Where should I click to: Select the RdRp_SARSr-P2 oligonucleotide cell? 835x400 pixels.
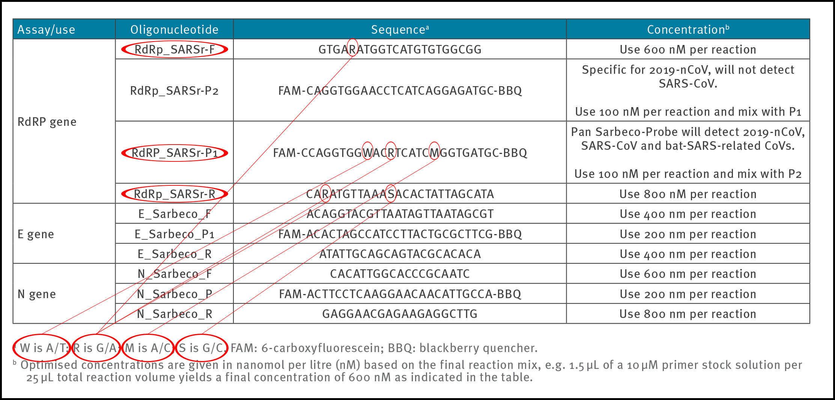click(x=174, y=91)
